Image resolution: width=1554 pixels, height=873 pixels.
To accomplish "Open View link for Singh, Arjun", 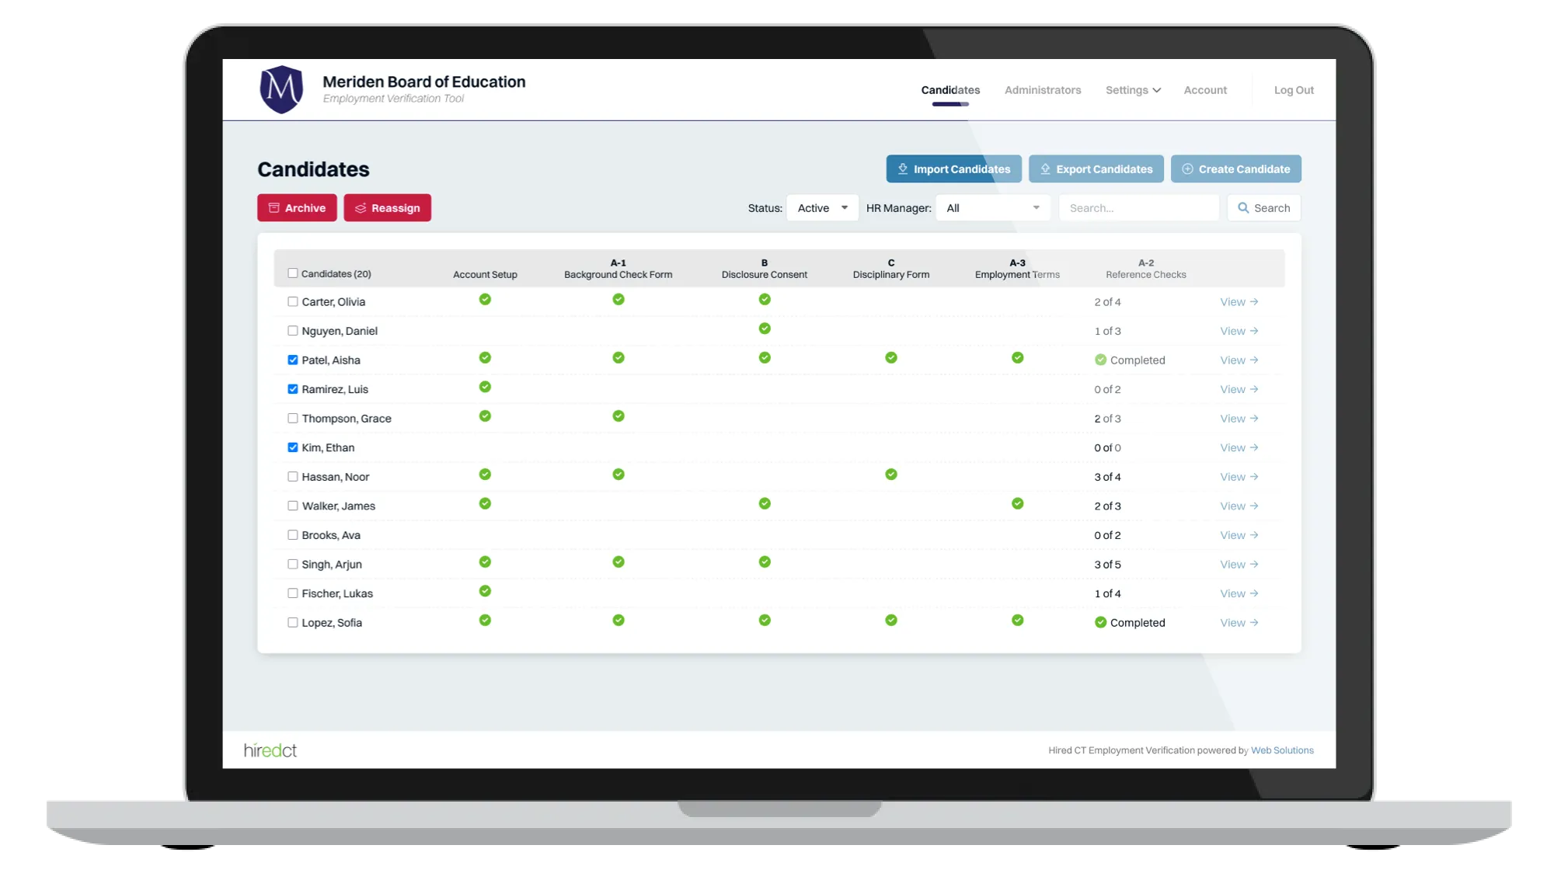I will point(1239,565).
